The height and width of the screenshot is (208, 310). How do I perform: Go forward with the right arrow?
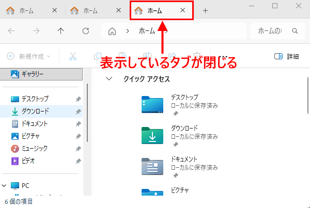[36, 31]
